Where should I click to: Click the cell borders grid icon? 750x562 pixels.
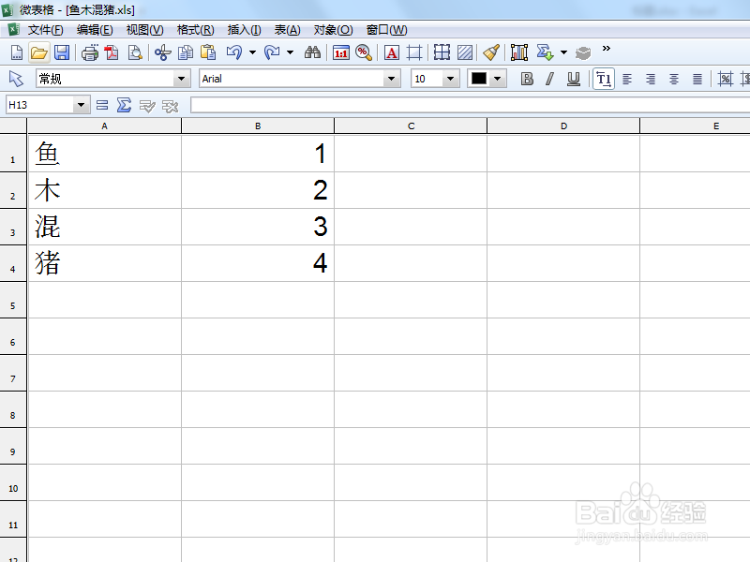[x=442, y=52]
